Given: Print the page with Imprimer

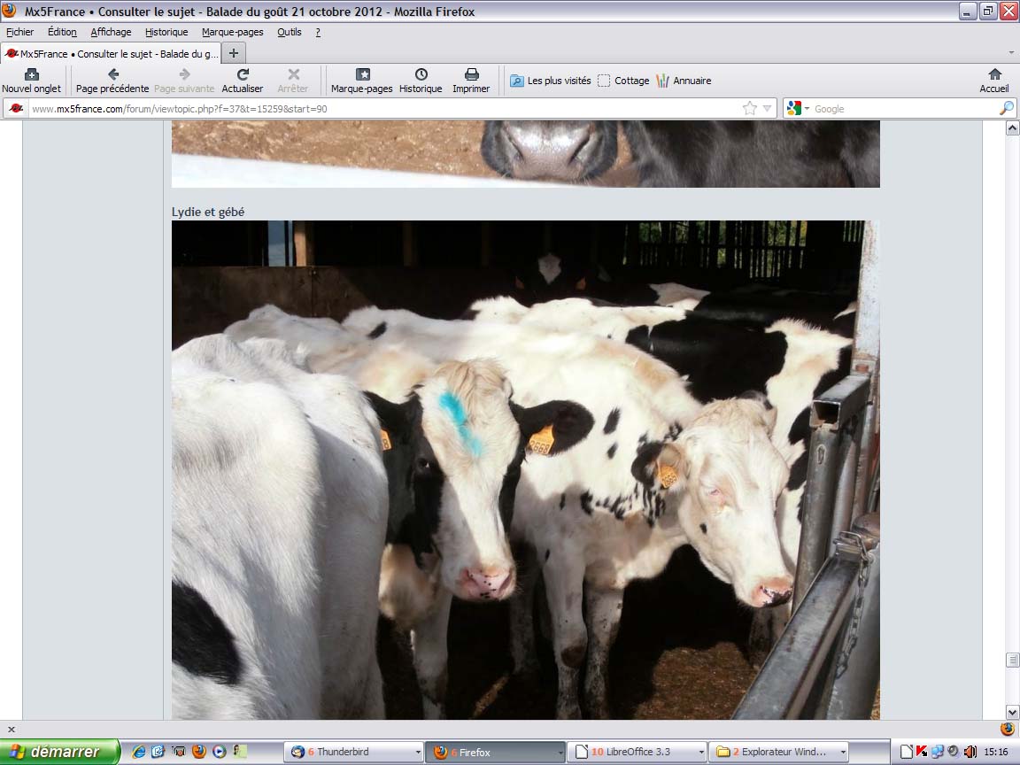Looking at the screenshot, I should (x=471, y=81).
